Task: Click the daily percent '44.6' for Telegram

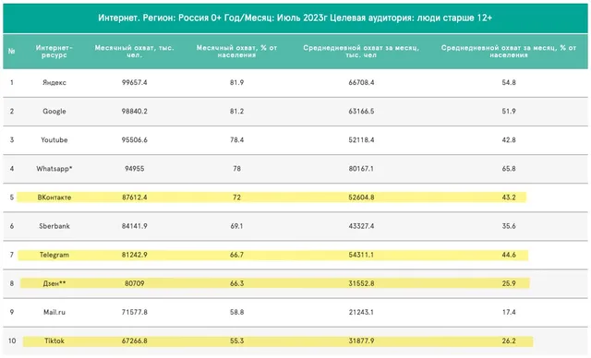Action: [x=509, y=255]
